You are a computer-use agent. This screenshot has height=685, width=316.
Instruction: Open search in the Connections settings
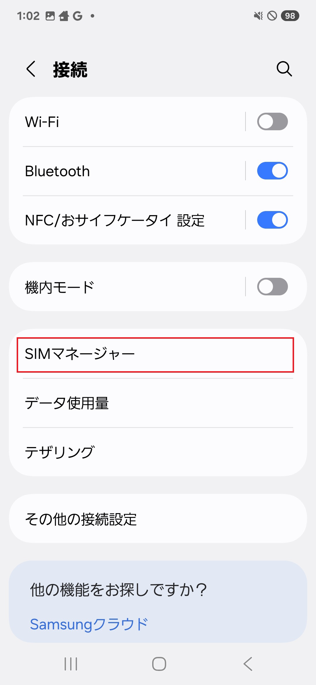click(284, 69)
